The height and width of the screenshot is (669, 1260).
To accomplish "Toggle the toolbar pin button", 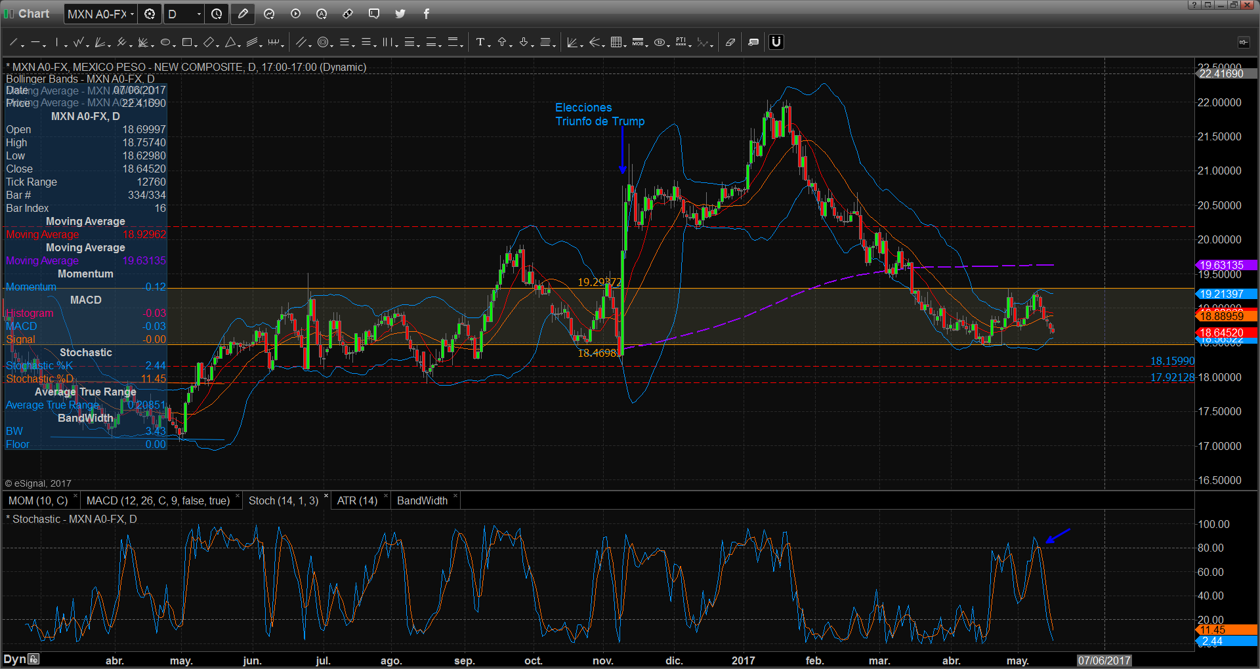I will pyautogui.click(x=1244, y=43).
